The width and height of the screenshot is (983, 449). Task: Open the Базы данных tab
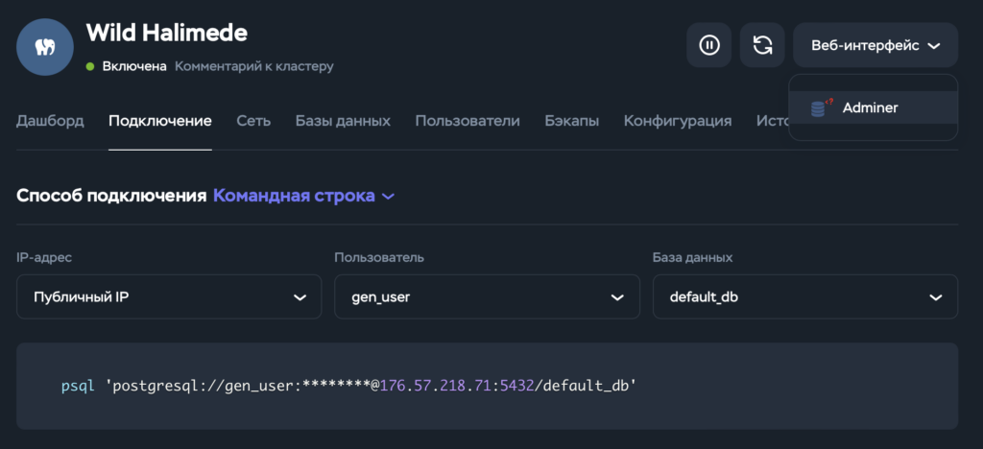click(343, 121)
